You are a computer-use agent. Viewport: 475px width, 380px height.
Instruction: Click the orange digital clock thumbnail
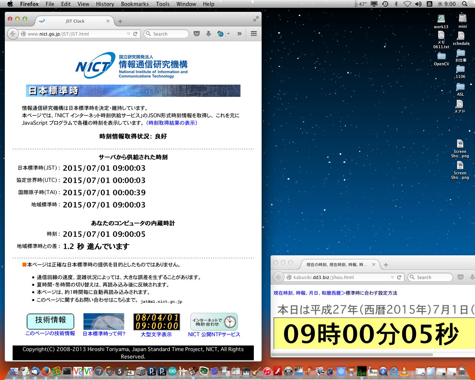click(157, 322)
